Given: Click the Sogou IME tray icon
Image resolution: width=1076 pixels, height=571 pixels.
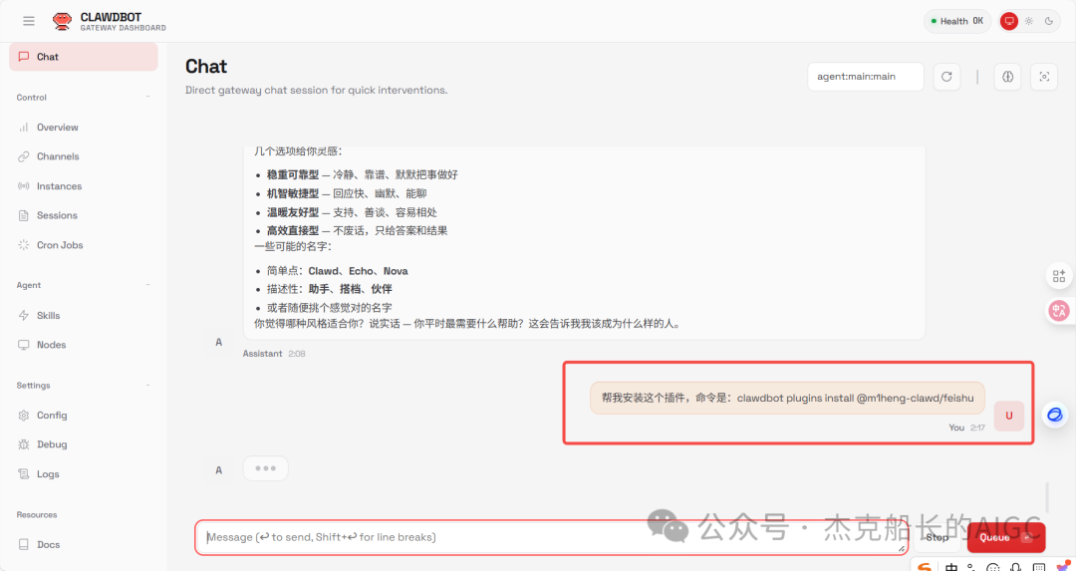Looking at the screenshot, I should click(x=925, y=567).
